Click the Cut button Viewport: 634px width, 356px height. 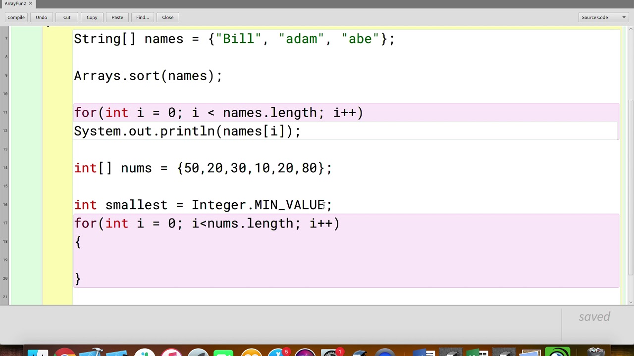(67, 17)
